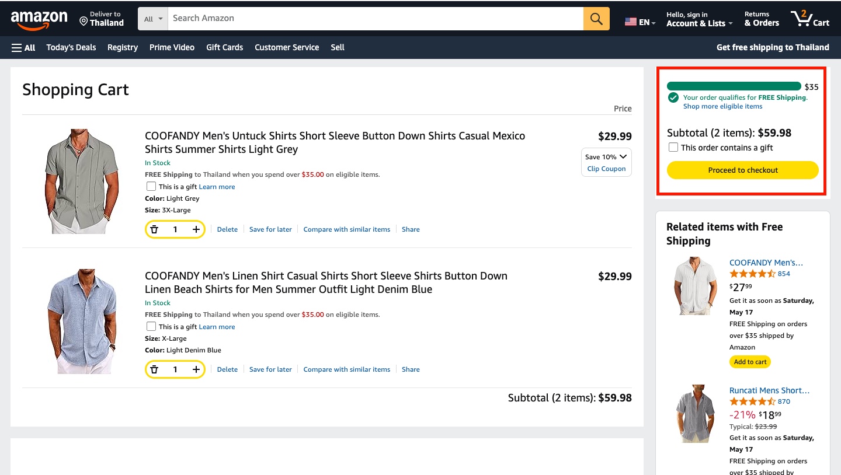Viewport: 841px width, 475px height.
Task: Check 'This order contains a gift'
Action: [673, 147]
